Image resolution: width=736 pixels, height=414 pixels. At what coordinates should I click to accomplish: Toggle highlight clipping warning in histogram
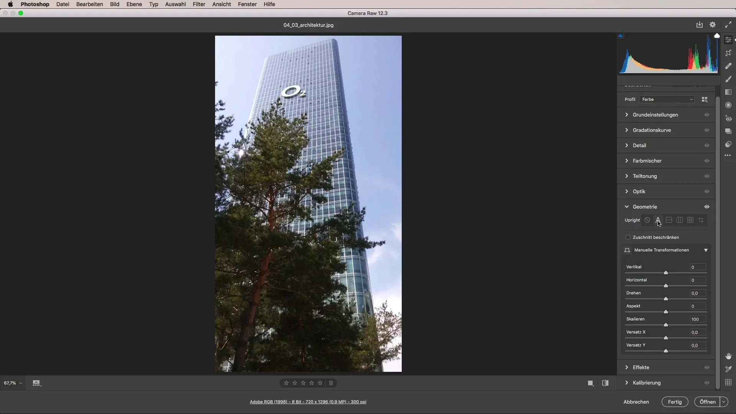point(717,36)
